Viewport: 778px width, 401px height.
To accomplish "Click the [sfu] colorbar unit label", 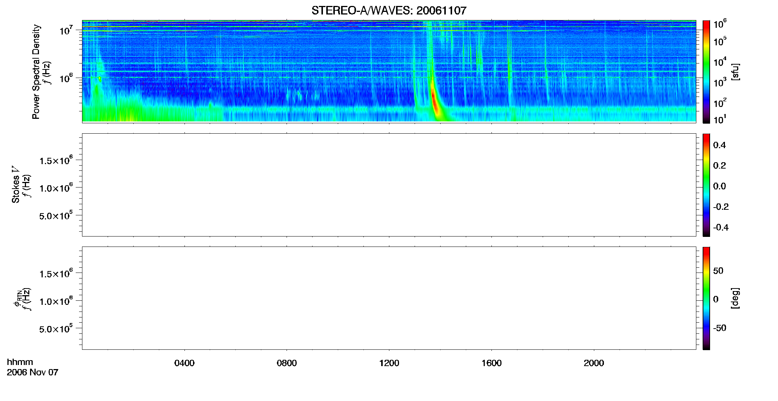I will pyautogui.click(x=735, y=72).
